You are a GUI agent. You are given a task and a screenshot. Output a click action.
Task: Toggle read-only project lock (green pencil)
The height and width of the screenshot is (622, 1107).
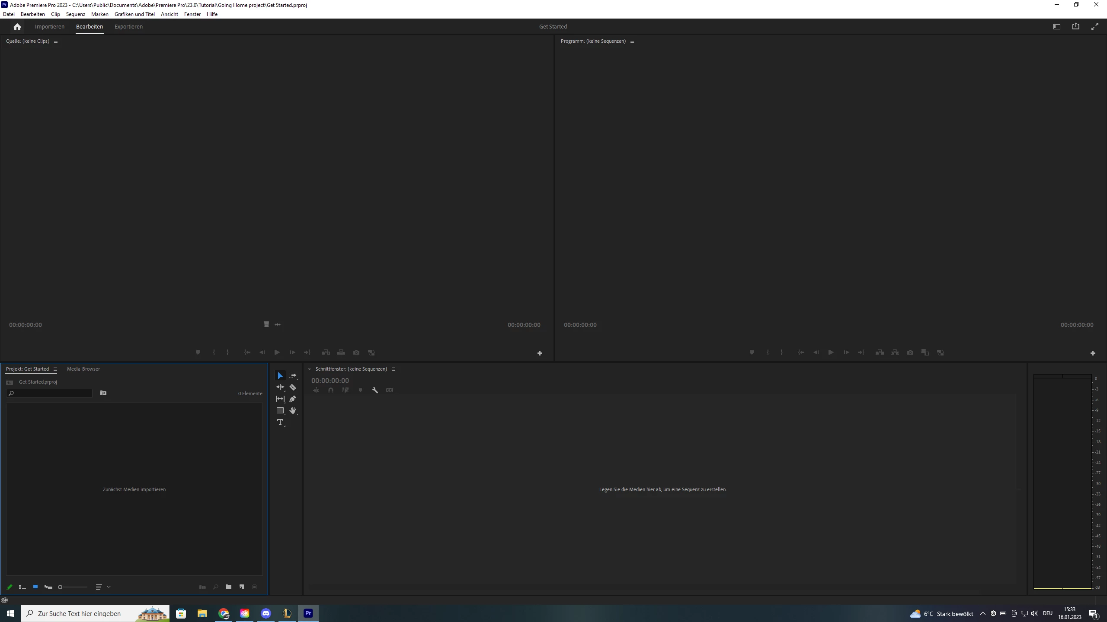(10, 587)
